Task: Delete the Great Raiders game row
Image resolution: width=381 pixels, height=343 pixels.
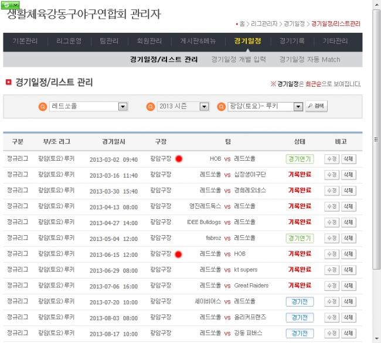Action: tap(348, 286)
